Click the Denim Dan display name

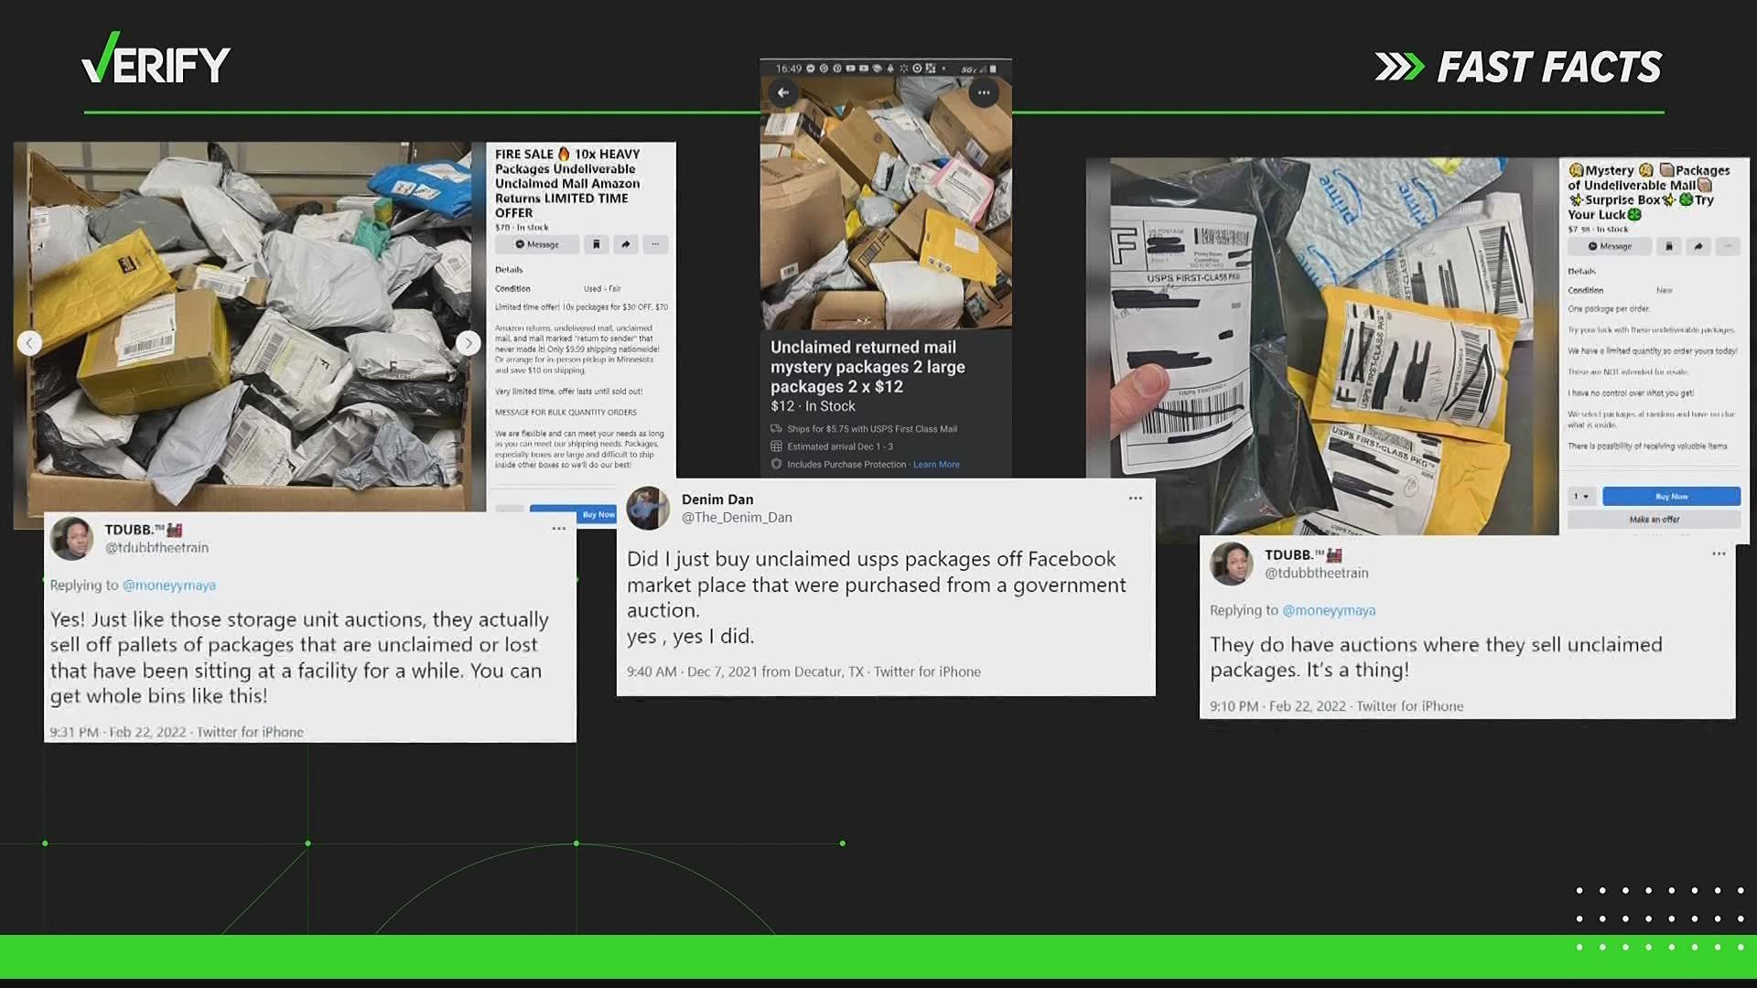(x=717, y=499)
